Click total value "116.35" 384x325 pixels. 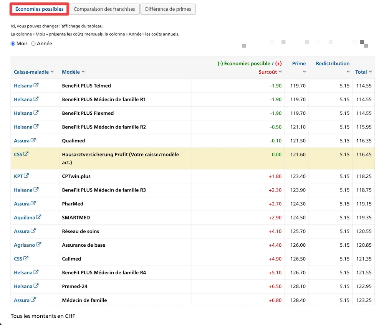click(x=364, y=141)
